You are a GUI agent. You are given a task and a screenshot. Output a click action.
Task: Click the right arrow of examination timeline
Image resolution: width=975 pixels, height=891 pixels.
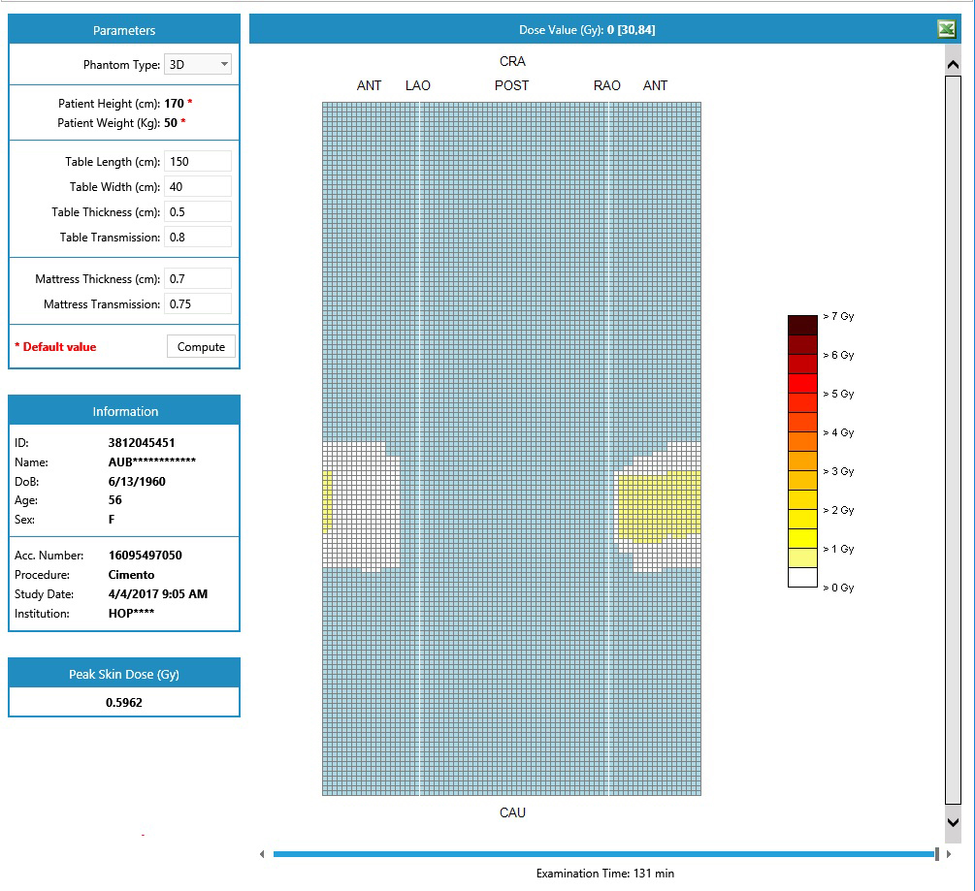(x=949, y=854)
